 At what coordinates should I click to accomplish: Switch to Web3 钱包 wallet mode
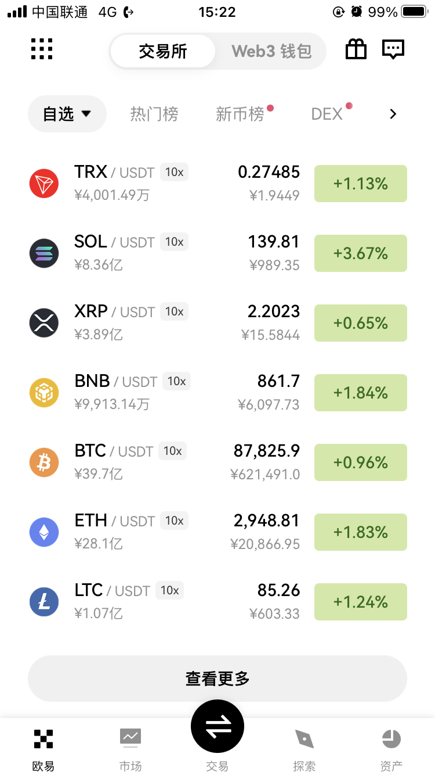click(x=271, y=51)
